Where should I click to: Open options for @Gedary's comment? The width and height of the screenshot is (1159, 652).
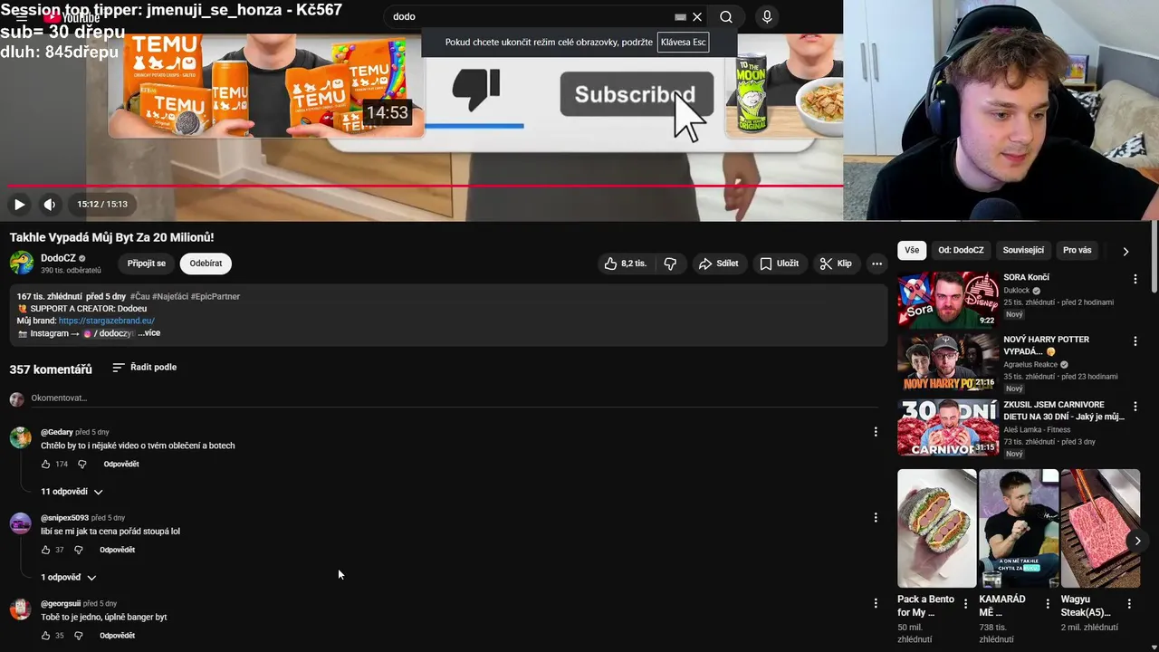[x=876, y=432]
